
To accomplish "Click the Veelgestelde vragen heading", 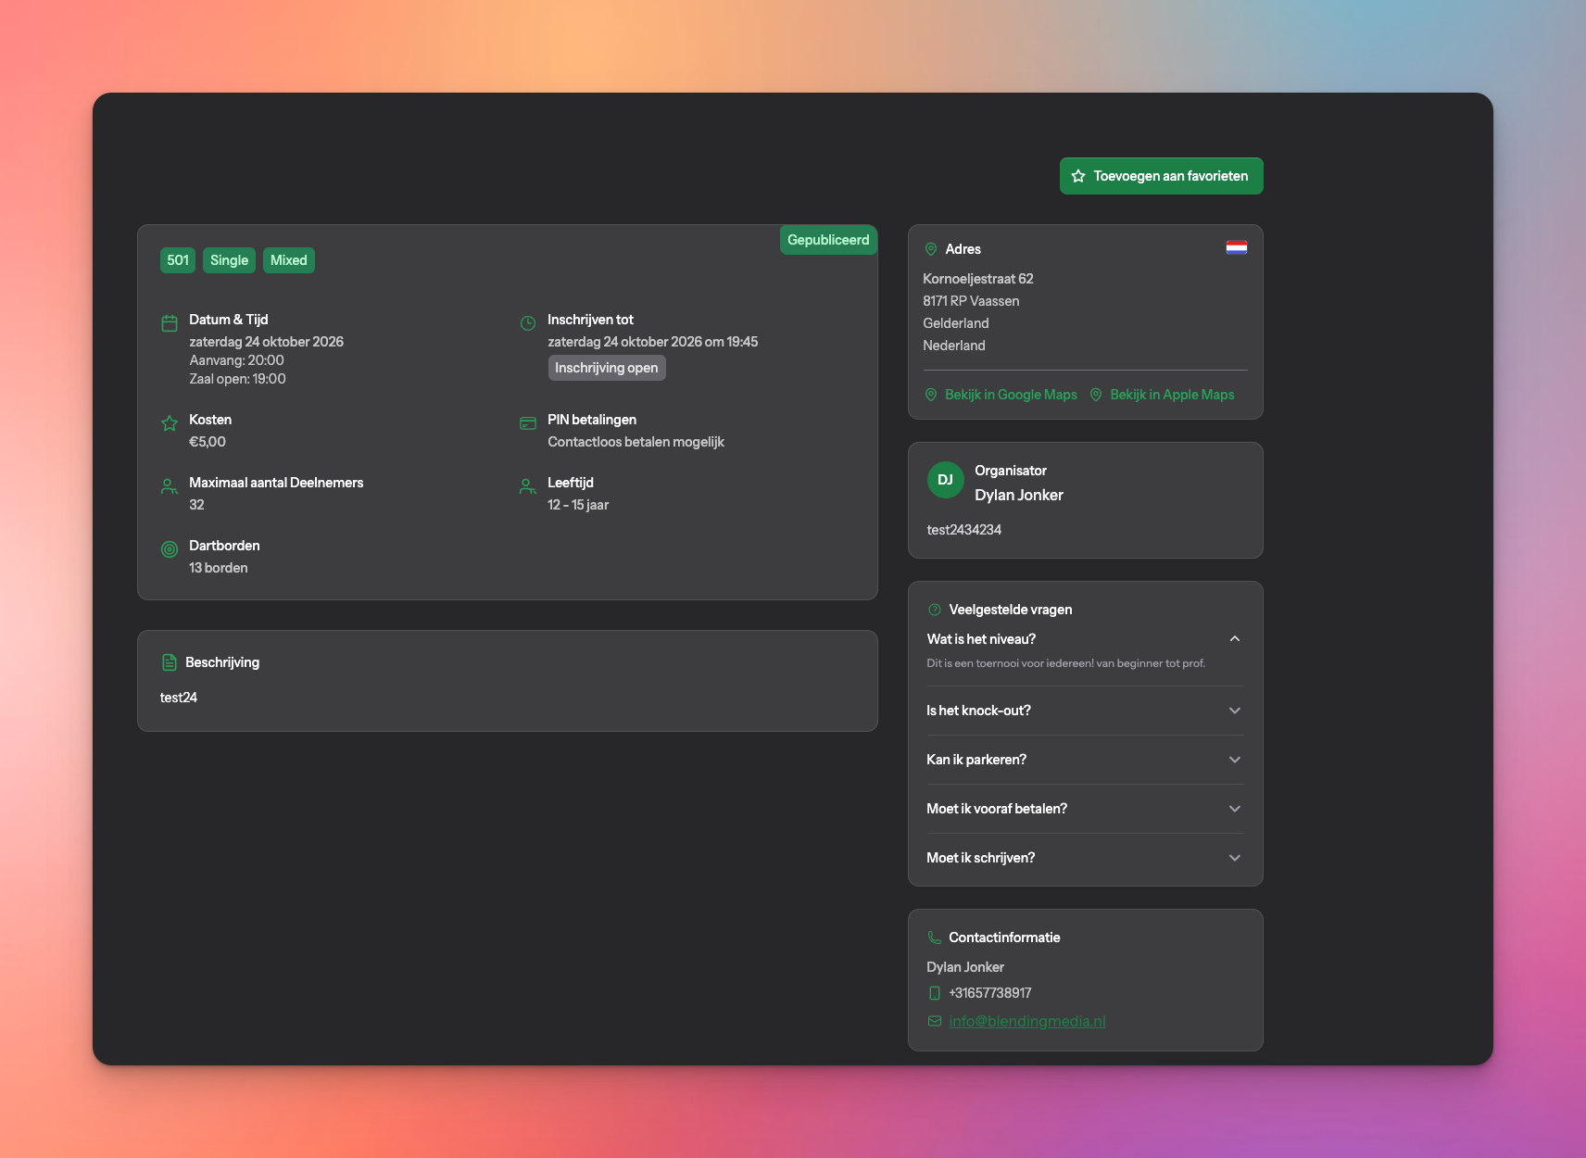I will click(x=1011, y=610).
